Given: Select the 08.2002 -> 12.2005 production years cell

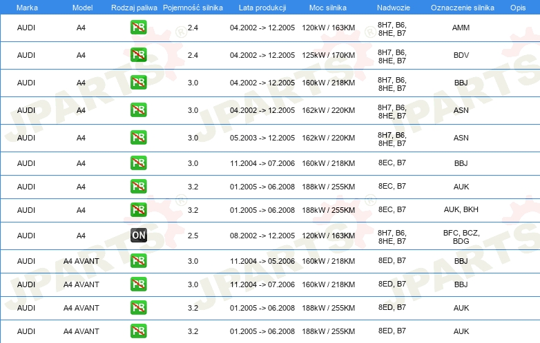Looking at the screenshot, I should 262,236.
